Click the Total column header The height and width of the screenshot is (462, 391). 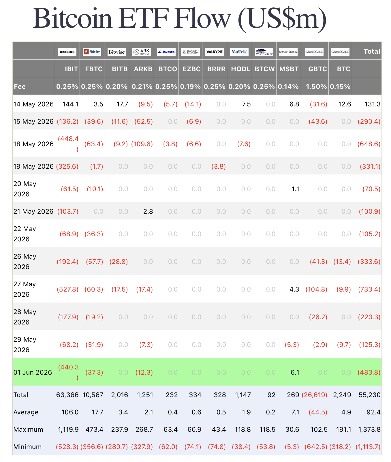coord(372,51)
